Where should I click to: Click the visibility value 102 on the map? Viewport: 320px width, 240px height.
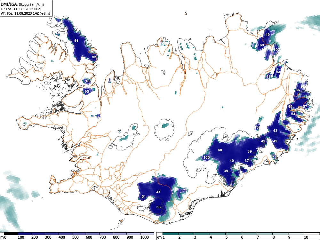coord(276,50)
